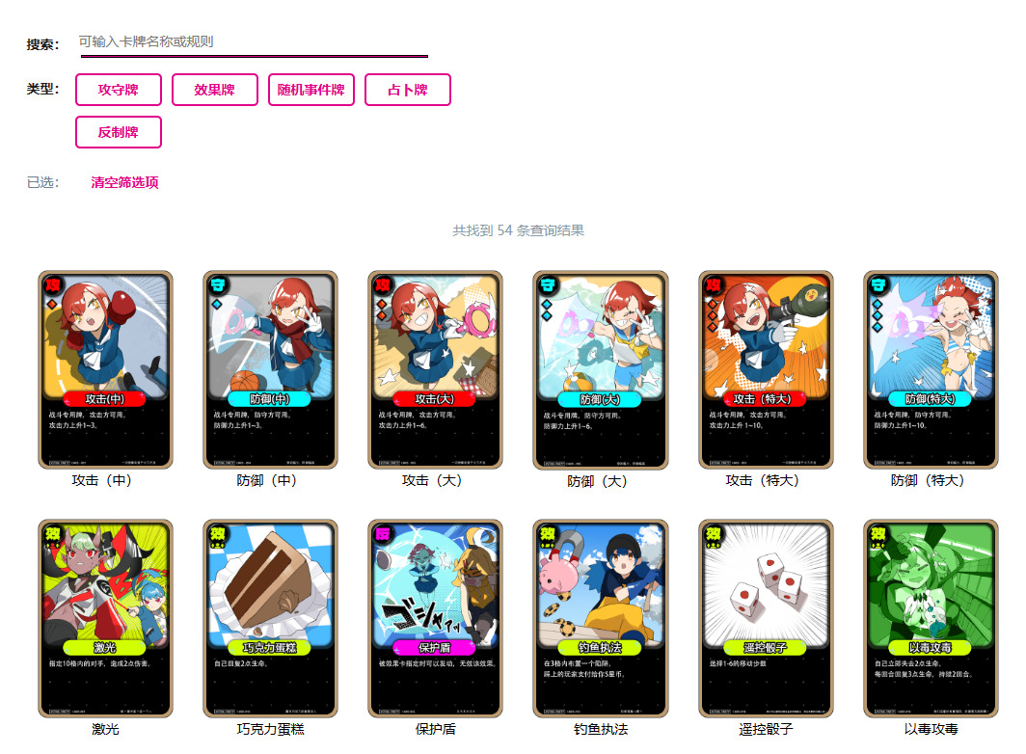Select the 激光 laser card

(x=105, y=618)
